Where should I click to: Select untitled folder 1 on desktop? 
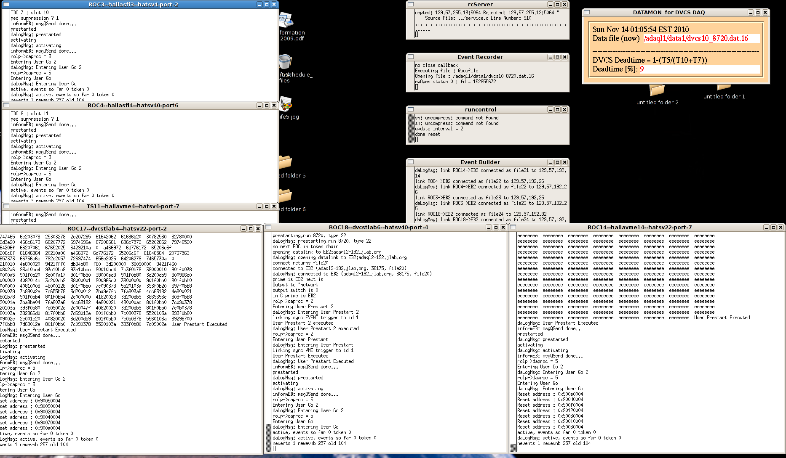point(724,87)
